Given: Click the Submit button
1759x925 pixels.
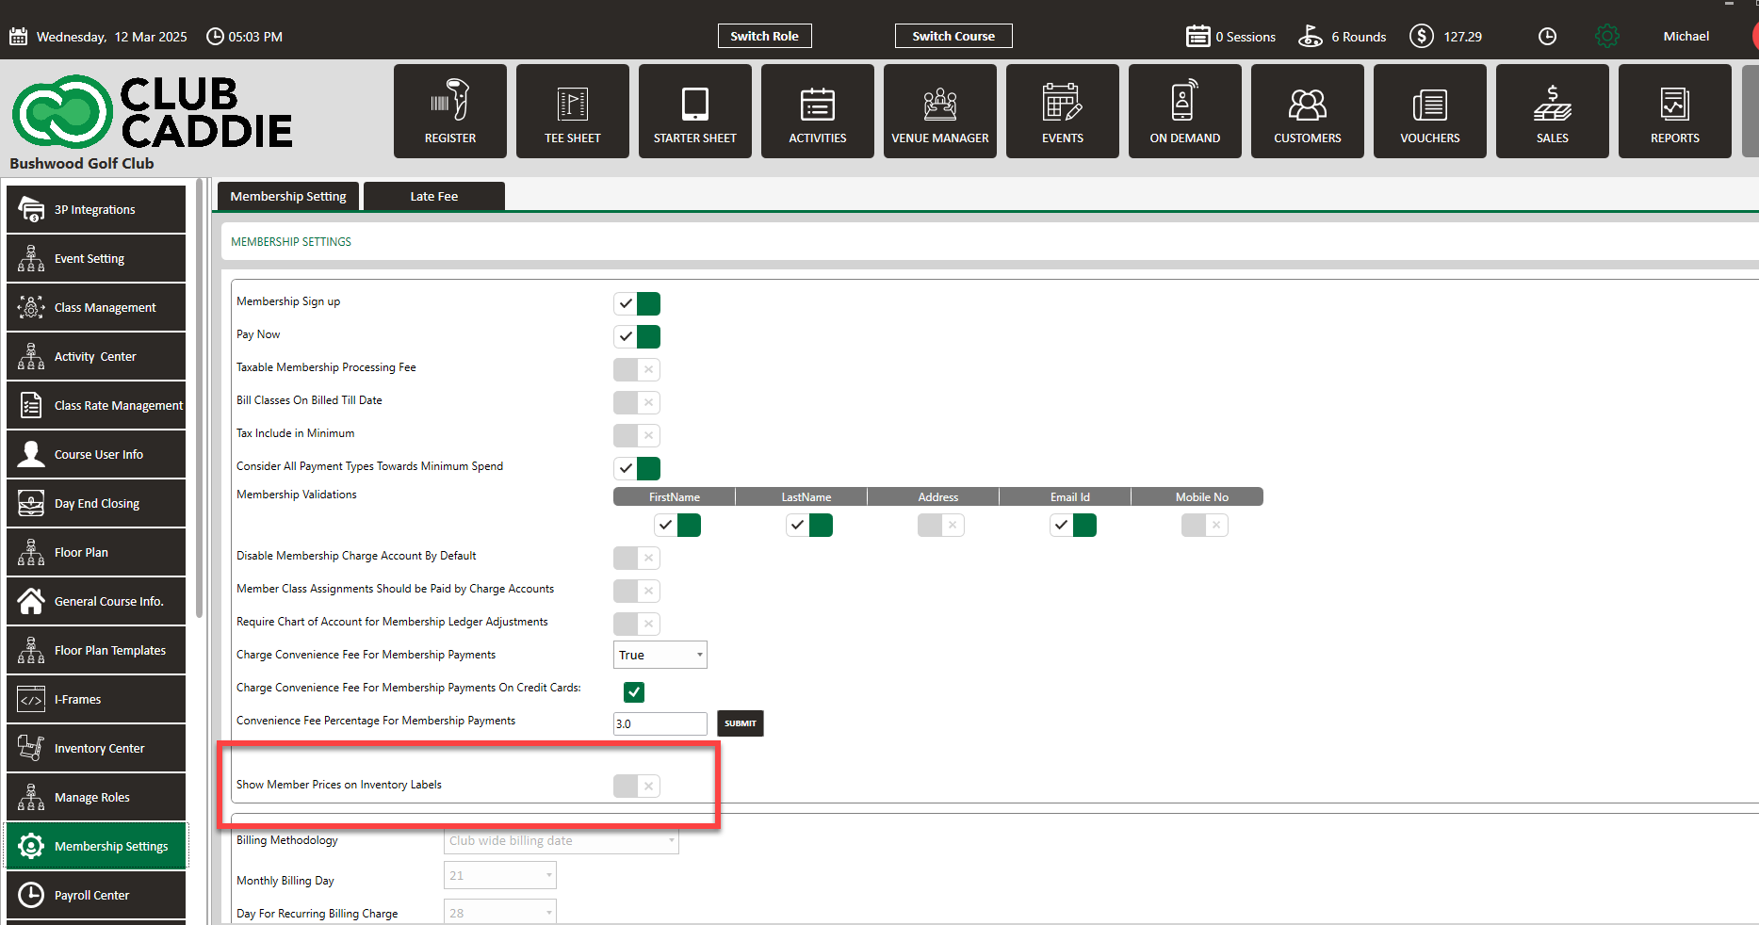Looking at the screenshot, I should [741, 723].
